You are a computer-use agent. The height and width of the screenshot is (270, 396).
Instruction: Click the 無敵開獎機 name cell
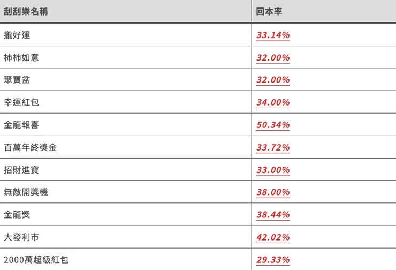(x=26, y=192)
